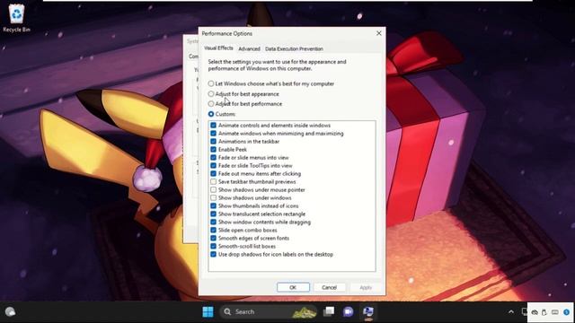Uncheck Show thumbnails instead of icons

point(214,205)
